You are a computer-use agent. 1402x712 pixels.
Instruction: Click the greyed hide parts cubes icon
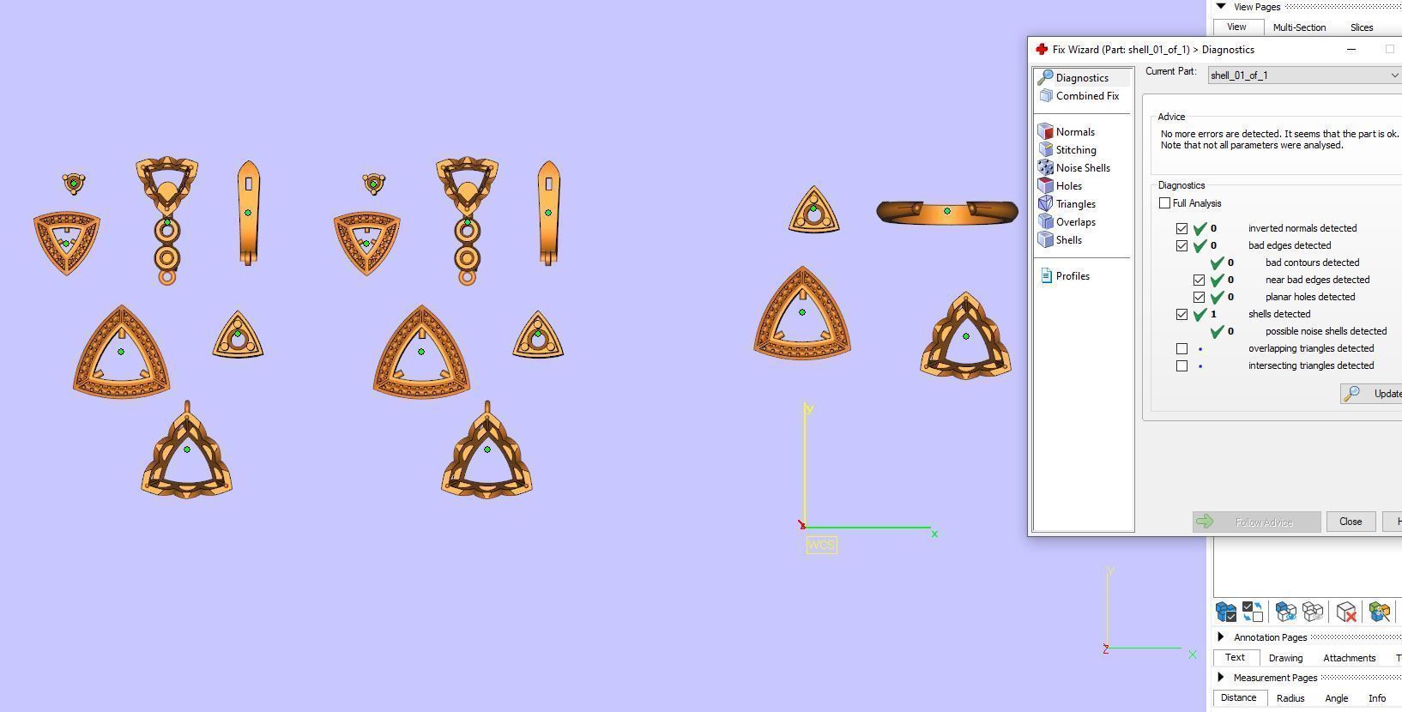[1313, 612]
